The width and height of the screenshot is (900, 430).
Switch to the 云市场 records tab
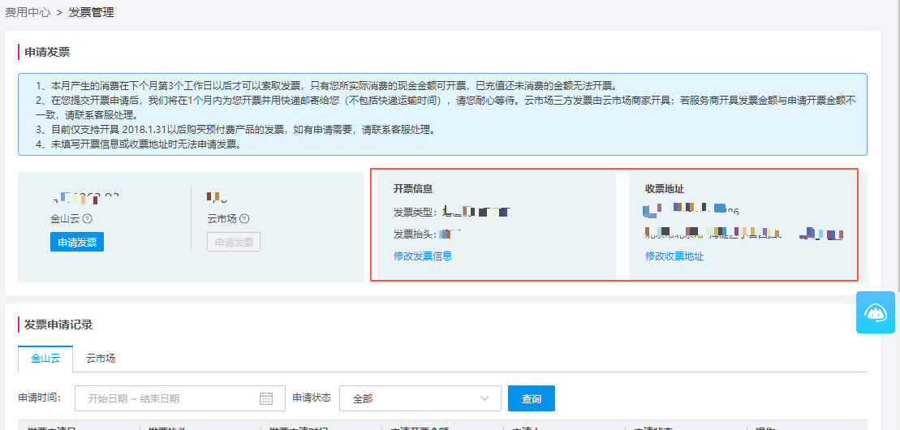101,359
